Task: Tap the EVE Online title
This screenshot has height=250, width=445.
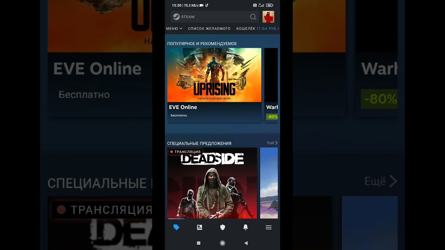Action: click(x=183, y=107)
